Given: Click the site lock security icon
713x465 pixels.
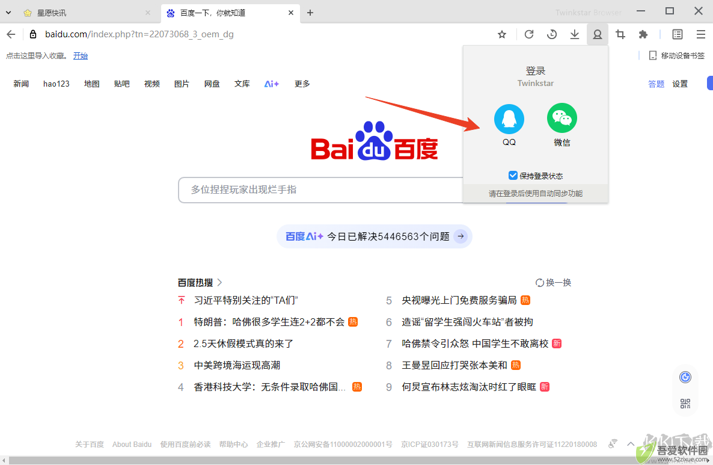Looking at the screenshot, I should pos(32,34).
